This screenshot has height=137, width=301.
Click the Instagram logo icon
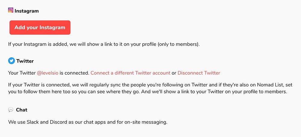[x=11, y=10]
